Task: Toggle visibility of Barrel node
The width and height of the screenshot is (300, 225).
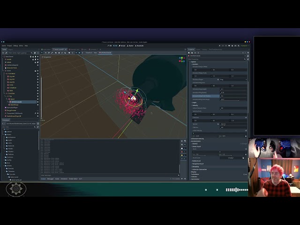Action: [37, 99]
